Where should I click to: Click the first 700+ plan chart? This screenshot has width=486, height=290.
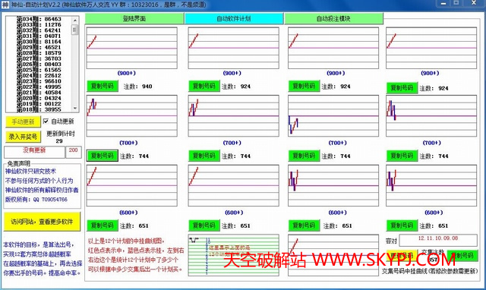131,116
